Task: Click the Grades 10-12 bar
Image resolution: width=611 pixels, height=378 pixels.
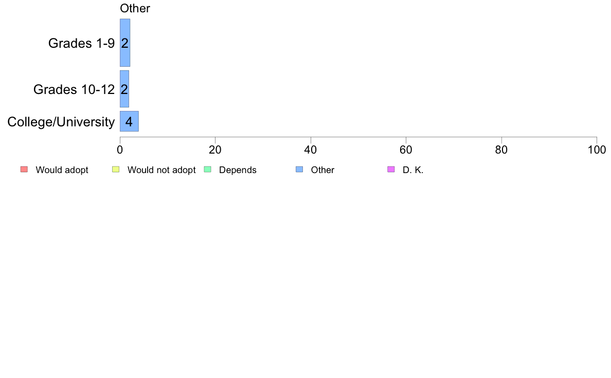Action: [124, 89]
